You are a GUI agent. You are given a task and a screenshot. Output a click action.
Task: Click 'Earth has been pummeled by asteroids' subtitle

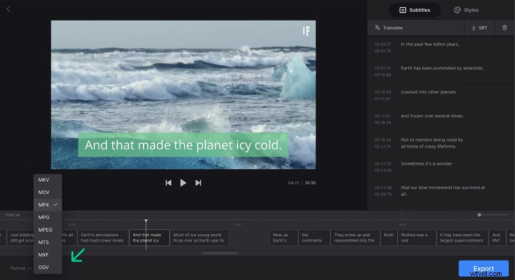pos(442,68)
